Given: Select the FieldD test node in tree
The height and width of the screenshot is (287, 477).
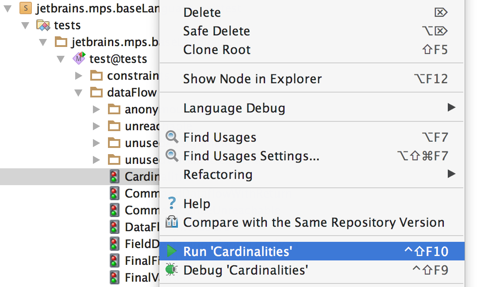Looking at the screenshot, I should pos(142,244).
